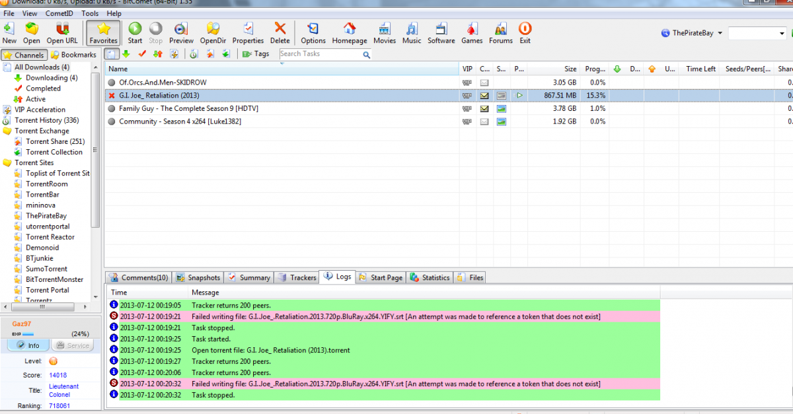Open the Tools menu
This screenshot has height=414, width=793.
[x=91, y=13]
